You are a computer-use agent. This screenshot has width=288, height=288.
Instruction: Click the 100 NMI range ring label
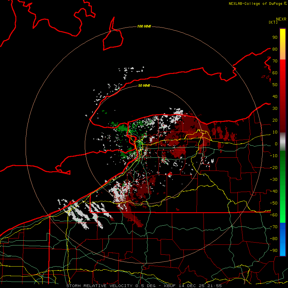(x=144, y=27)
